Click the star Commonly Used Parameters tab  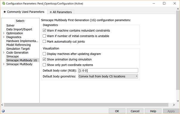coord(24,12)
